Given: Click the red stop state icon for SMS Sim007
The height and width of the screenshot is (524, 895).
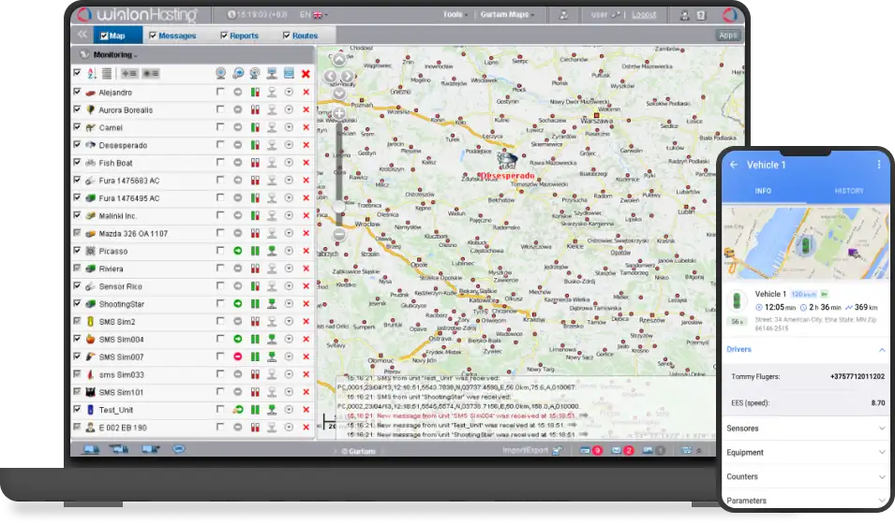Looking at the screenshot, I should point(237,357).
